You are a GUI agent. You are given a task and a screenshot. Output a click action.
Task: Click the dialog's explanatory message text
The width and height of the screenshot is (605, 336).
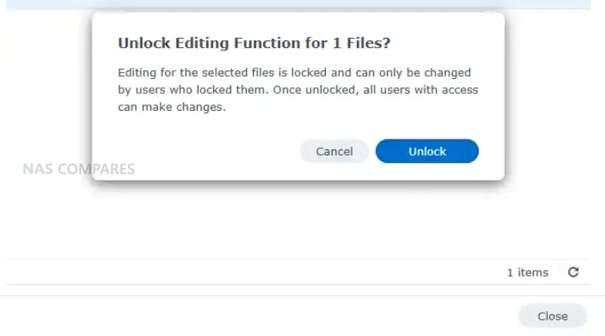(x=298, y=90)
